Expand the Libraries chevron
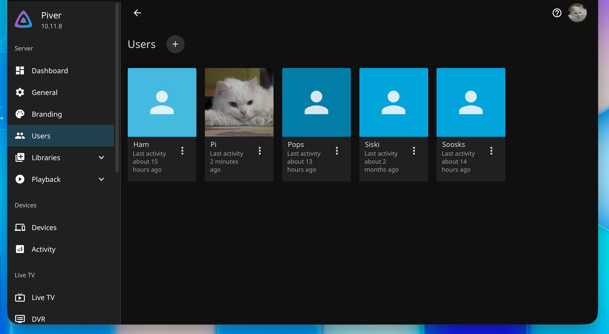The height and width of the screenshot is (334, 609). click(x=101, y=157)
